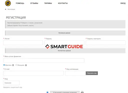Viewport: 128px width, 93px height.
Task: Click the РЕГИСТРАЦИЯ page heading
Action: pos(16,18)
